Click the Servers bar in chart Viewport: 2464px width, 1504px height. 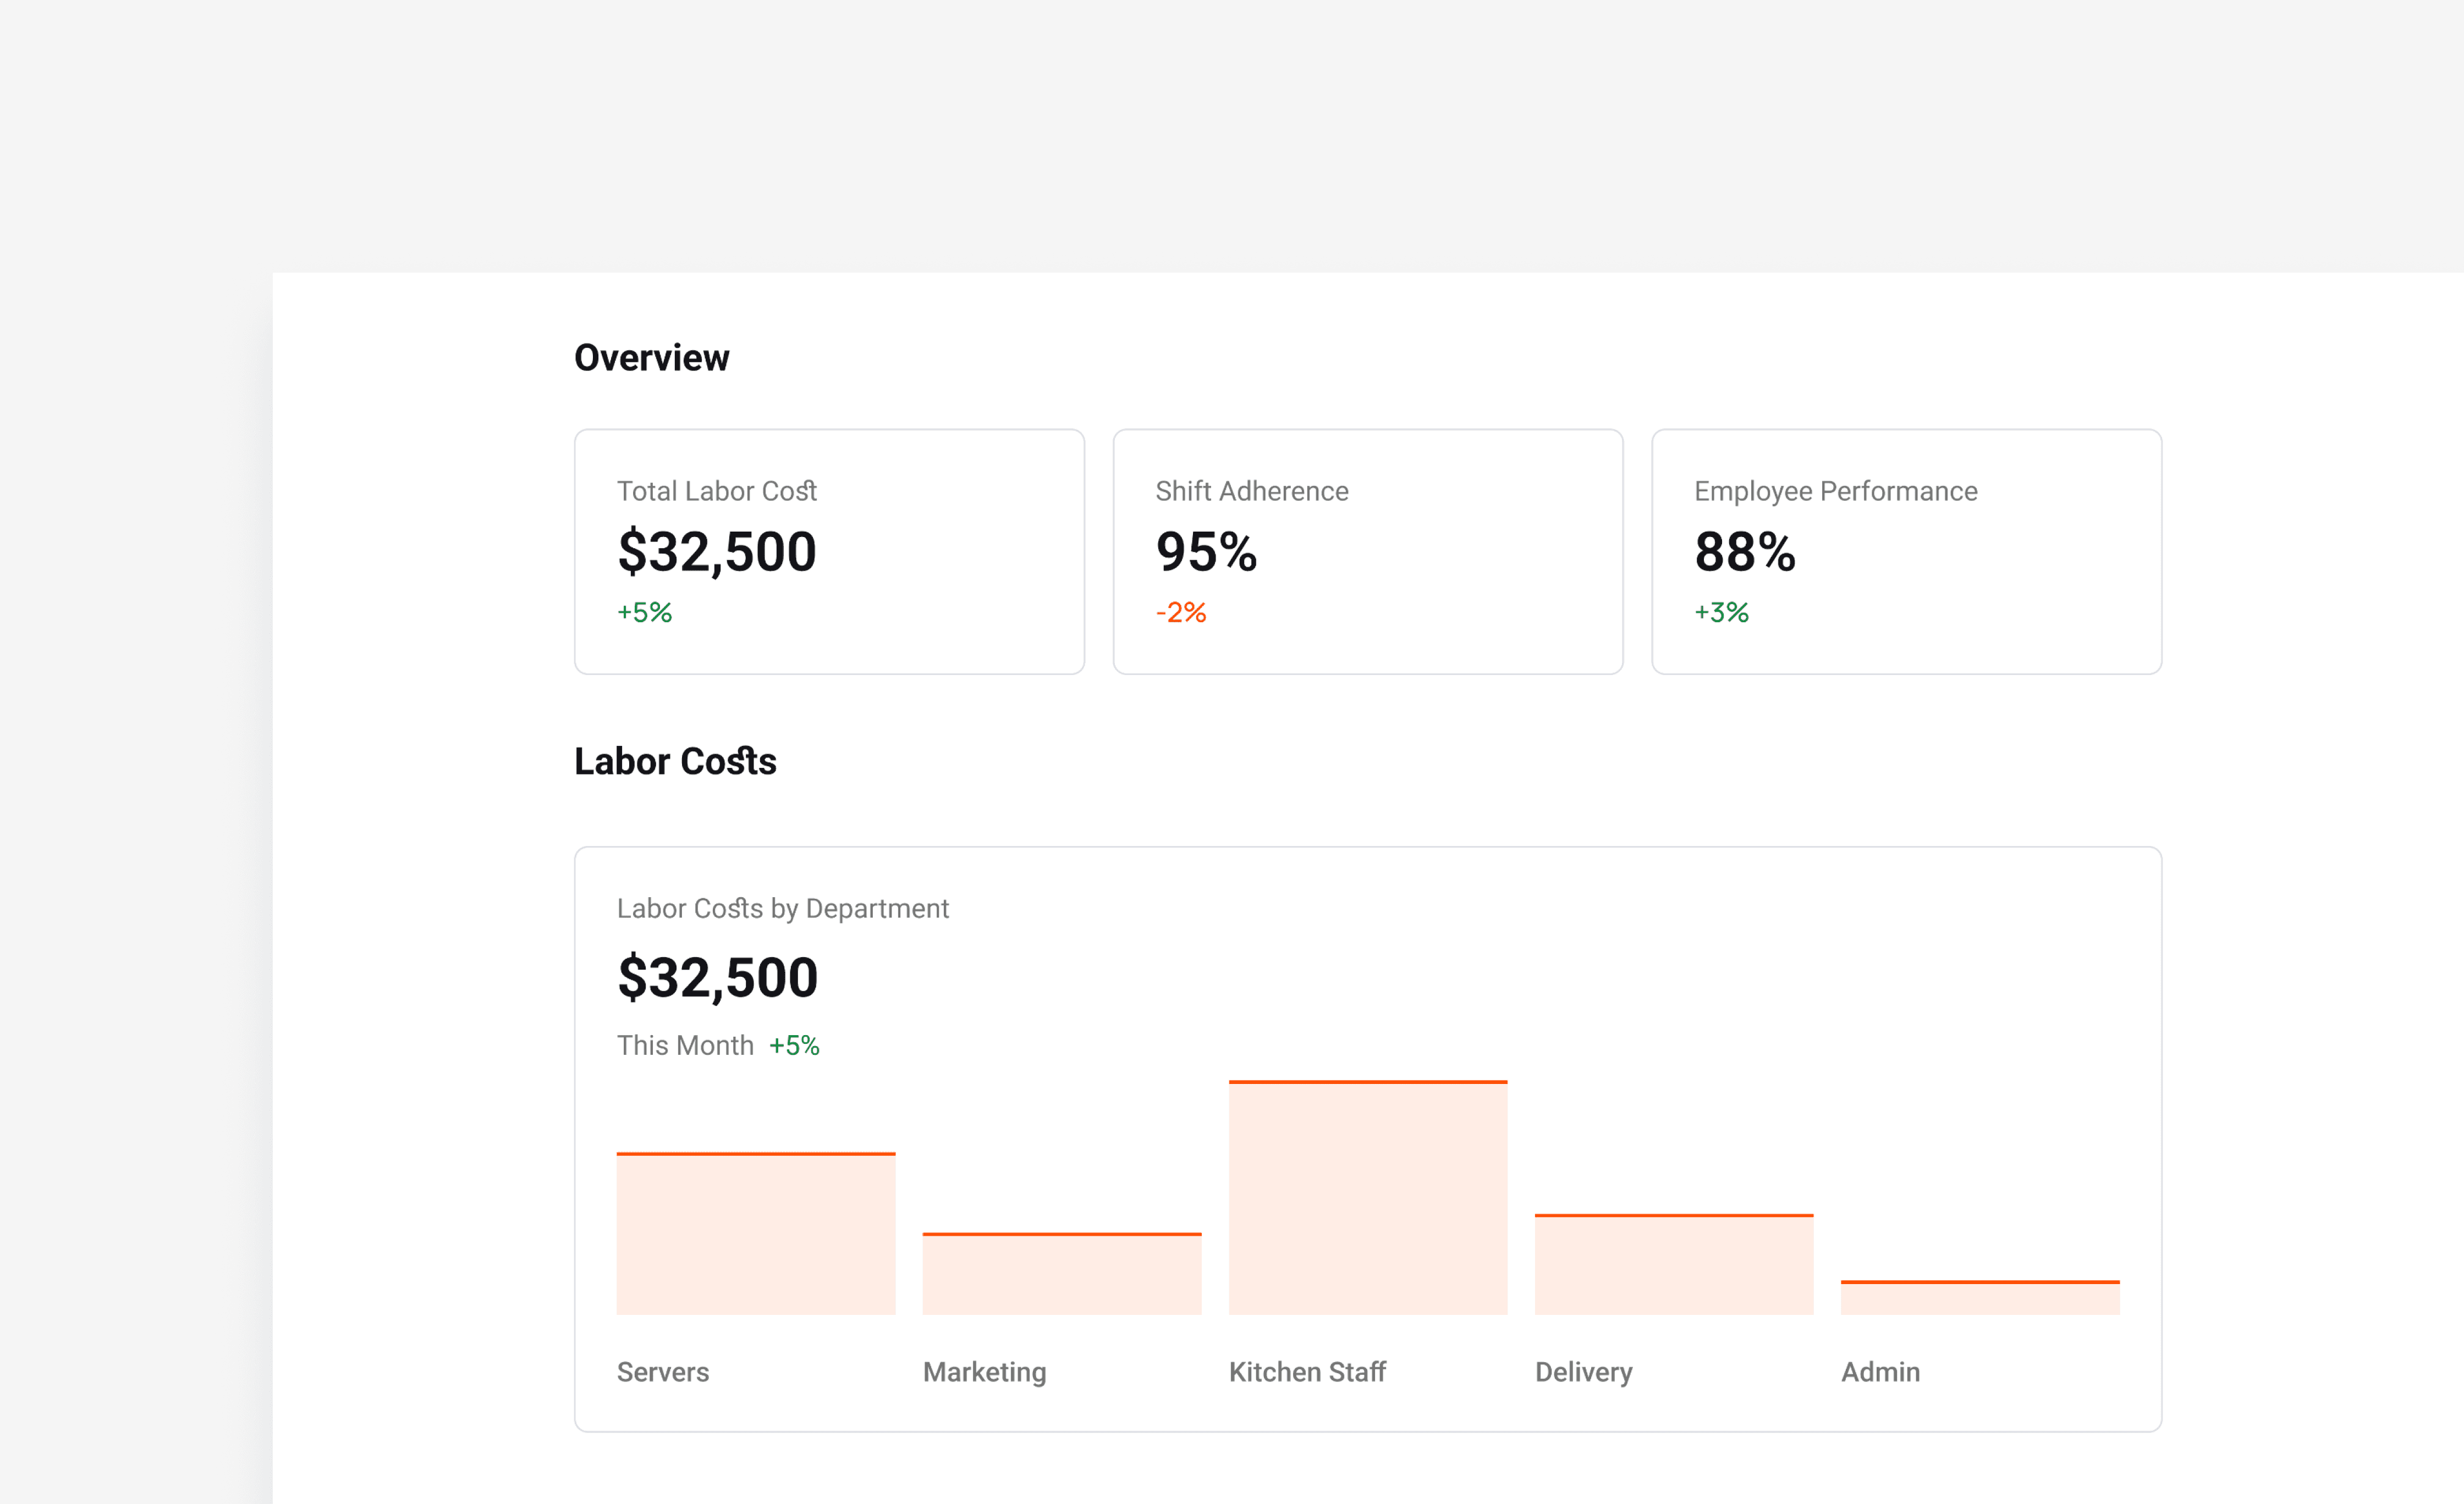755,1234
